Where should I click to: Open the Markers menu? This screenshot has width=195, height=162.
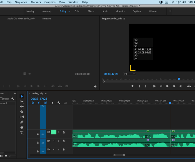[x=36, y=2]
